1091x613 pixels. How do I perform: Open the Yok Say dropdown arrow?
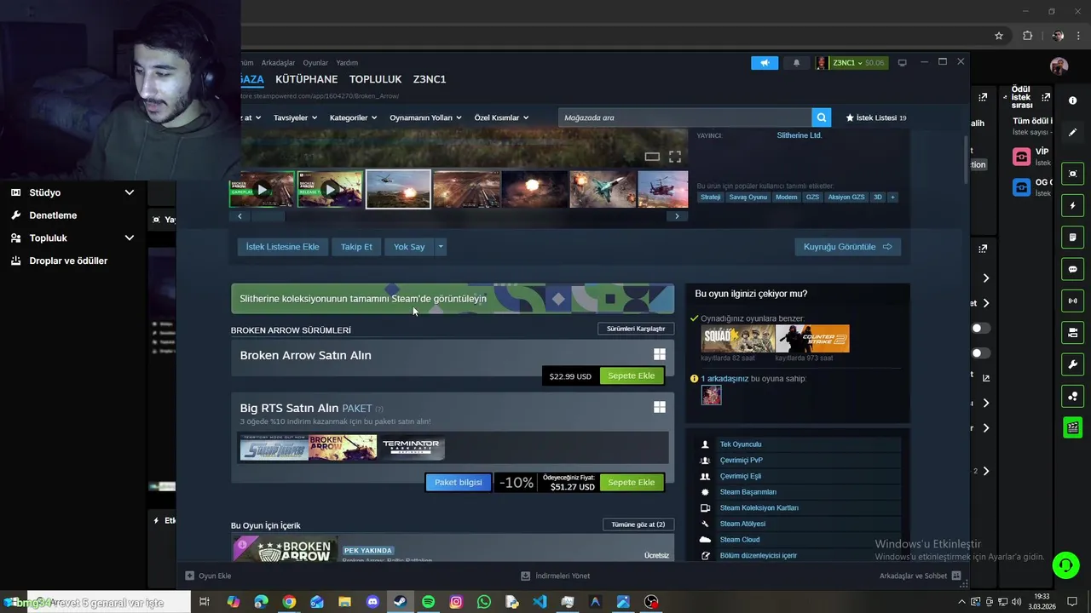pyautogui.click(x=441, y=247)
